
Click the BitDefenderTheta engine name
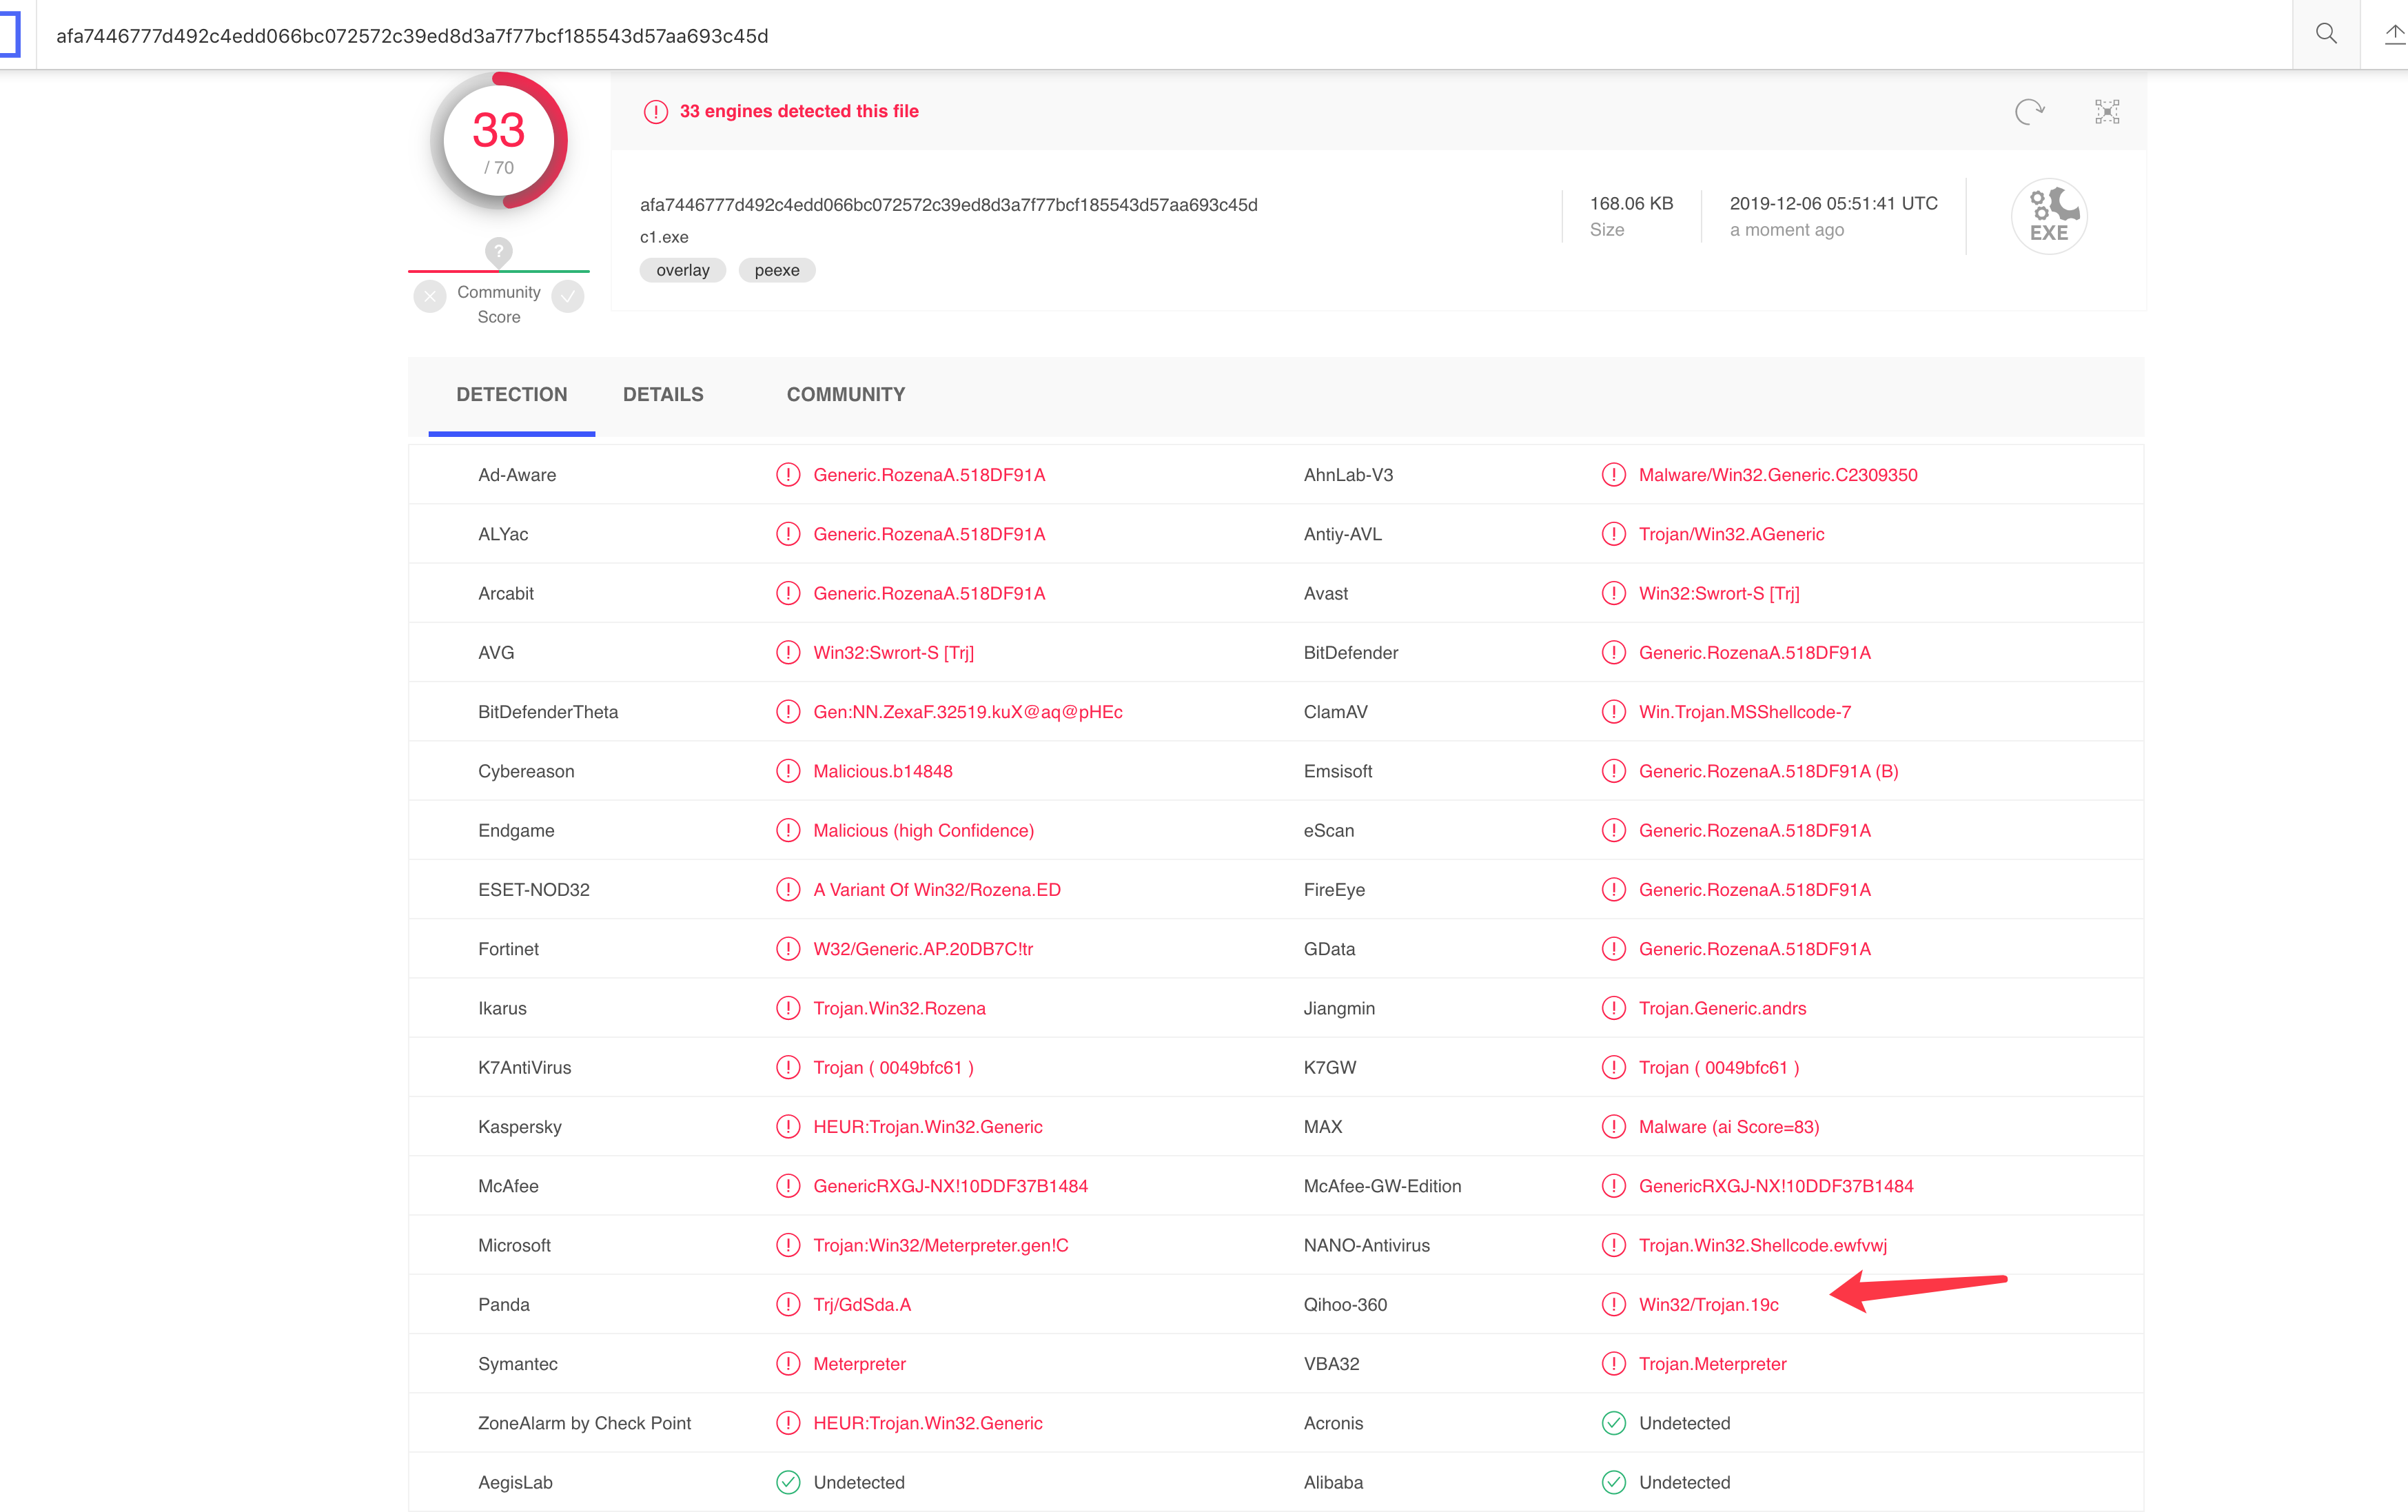pos(548,712)
